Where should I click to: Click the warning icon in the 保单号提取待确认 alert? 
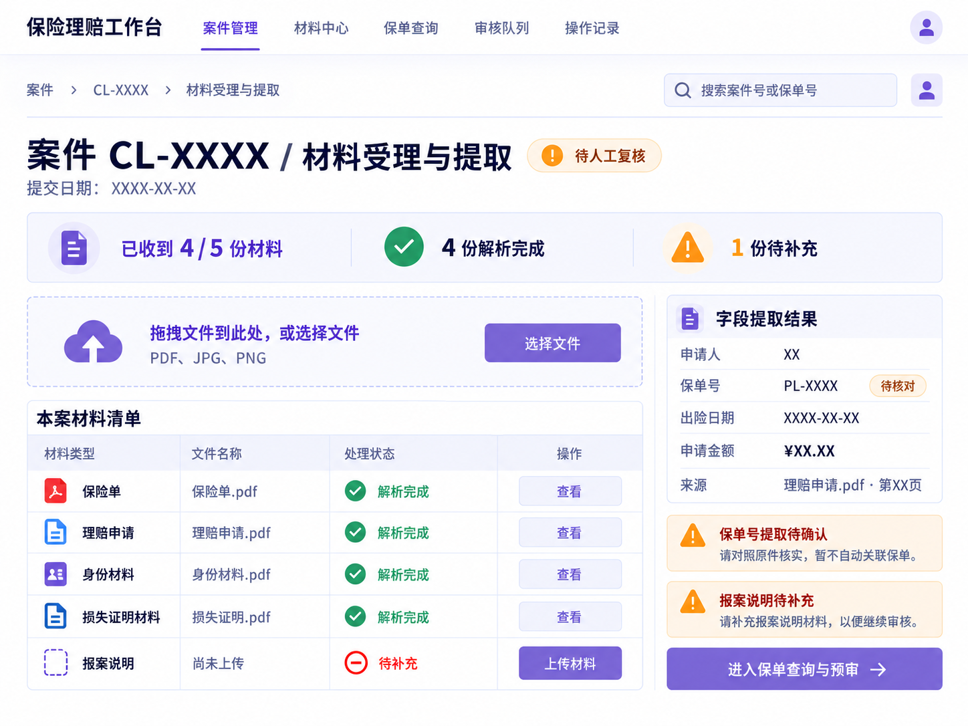pyautogui.click(x=693, y=536)
